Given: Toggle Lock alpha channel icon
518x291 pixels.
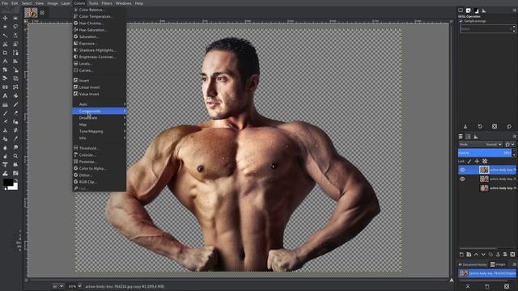Looking at the screenshot, I should [x=485, y=162].
